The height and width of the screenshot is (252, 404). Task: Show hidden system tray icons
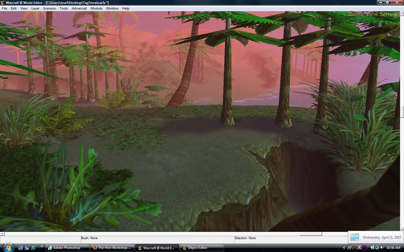(344, 248)
